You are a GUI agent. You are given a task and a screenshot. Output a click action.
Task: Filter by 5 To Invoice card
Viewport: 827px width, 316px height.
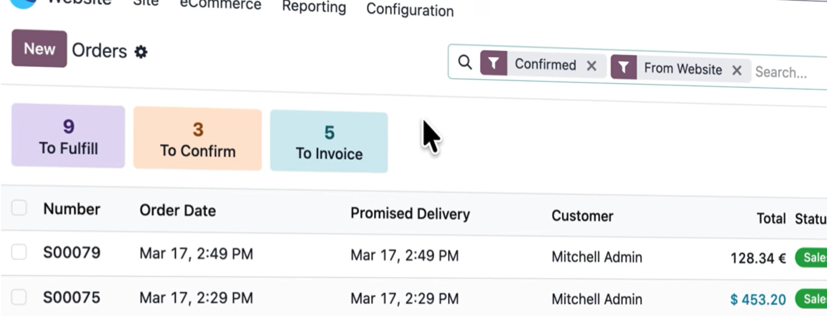329,142
